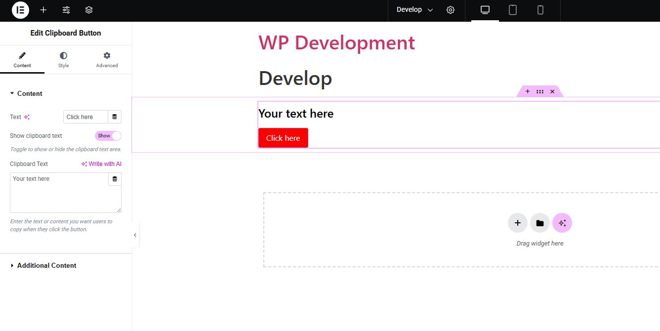The image size is (660, 331).
Task: Open user preferences sliders icon
Action: pyautogui.click(x=66, y=10)
